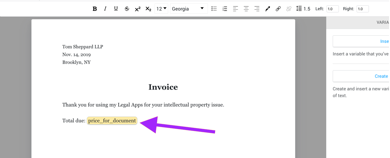Apply strikethrough formatting
Image resolution: width=390 pixels, height=158 pixels.
coord(127,9)
